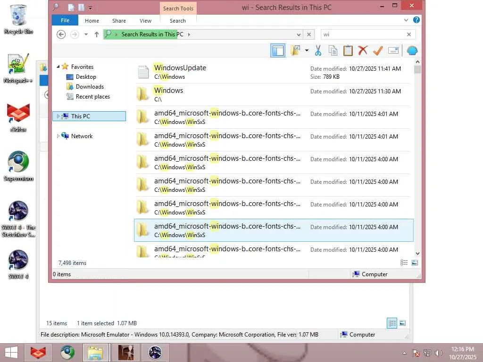483x362 pixels.
Task: Switch the background window to Large icons view
Action: [x=402, y=323]
